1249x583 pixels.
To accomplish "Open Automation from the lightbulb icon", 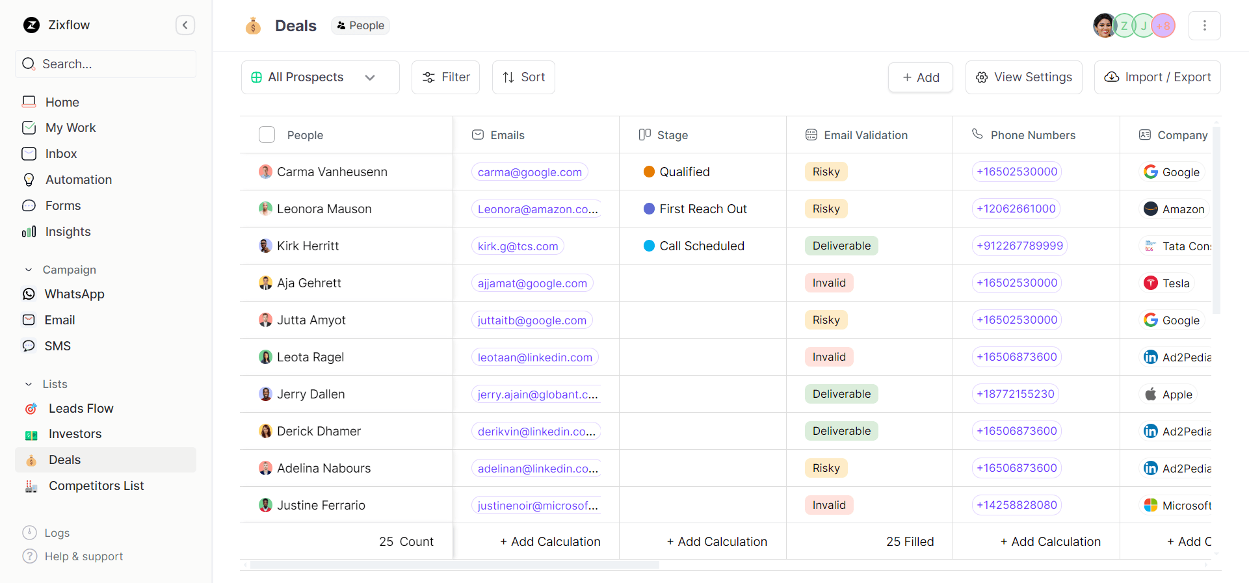I will [x=29, y=180].
